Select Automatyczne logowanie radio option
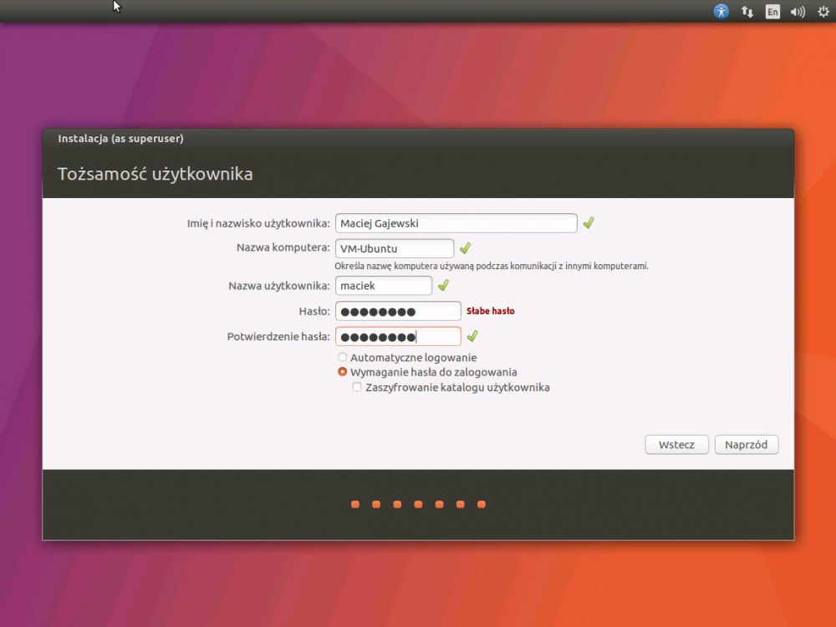Screen dimensions: 836x627 342,357
